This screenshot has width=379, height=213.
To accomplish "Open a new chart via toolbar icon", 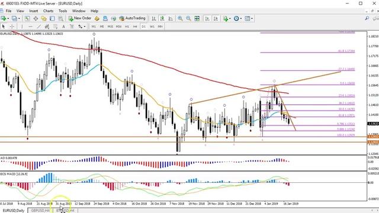I will coord(4,18).
